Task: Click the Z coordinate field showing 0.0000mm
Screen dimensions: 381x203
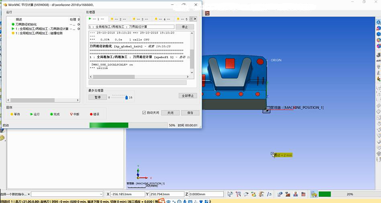Action: [x=206, y=194]
